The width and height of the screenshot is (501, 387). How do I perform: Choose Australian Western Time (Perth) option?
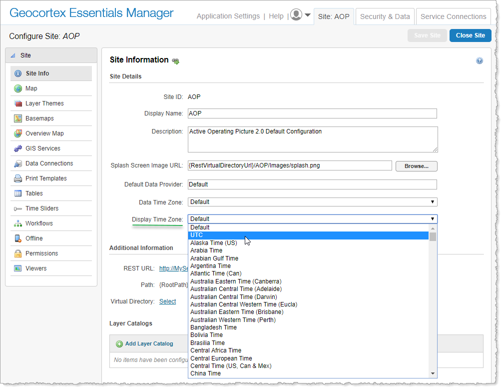coord(308,320)
